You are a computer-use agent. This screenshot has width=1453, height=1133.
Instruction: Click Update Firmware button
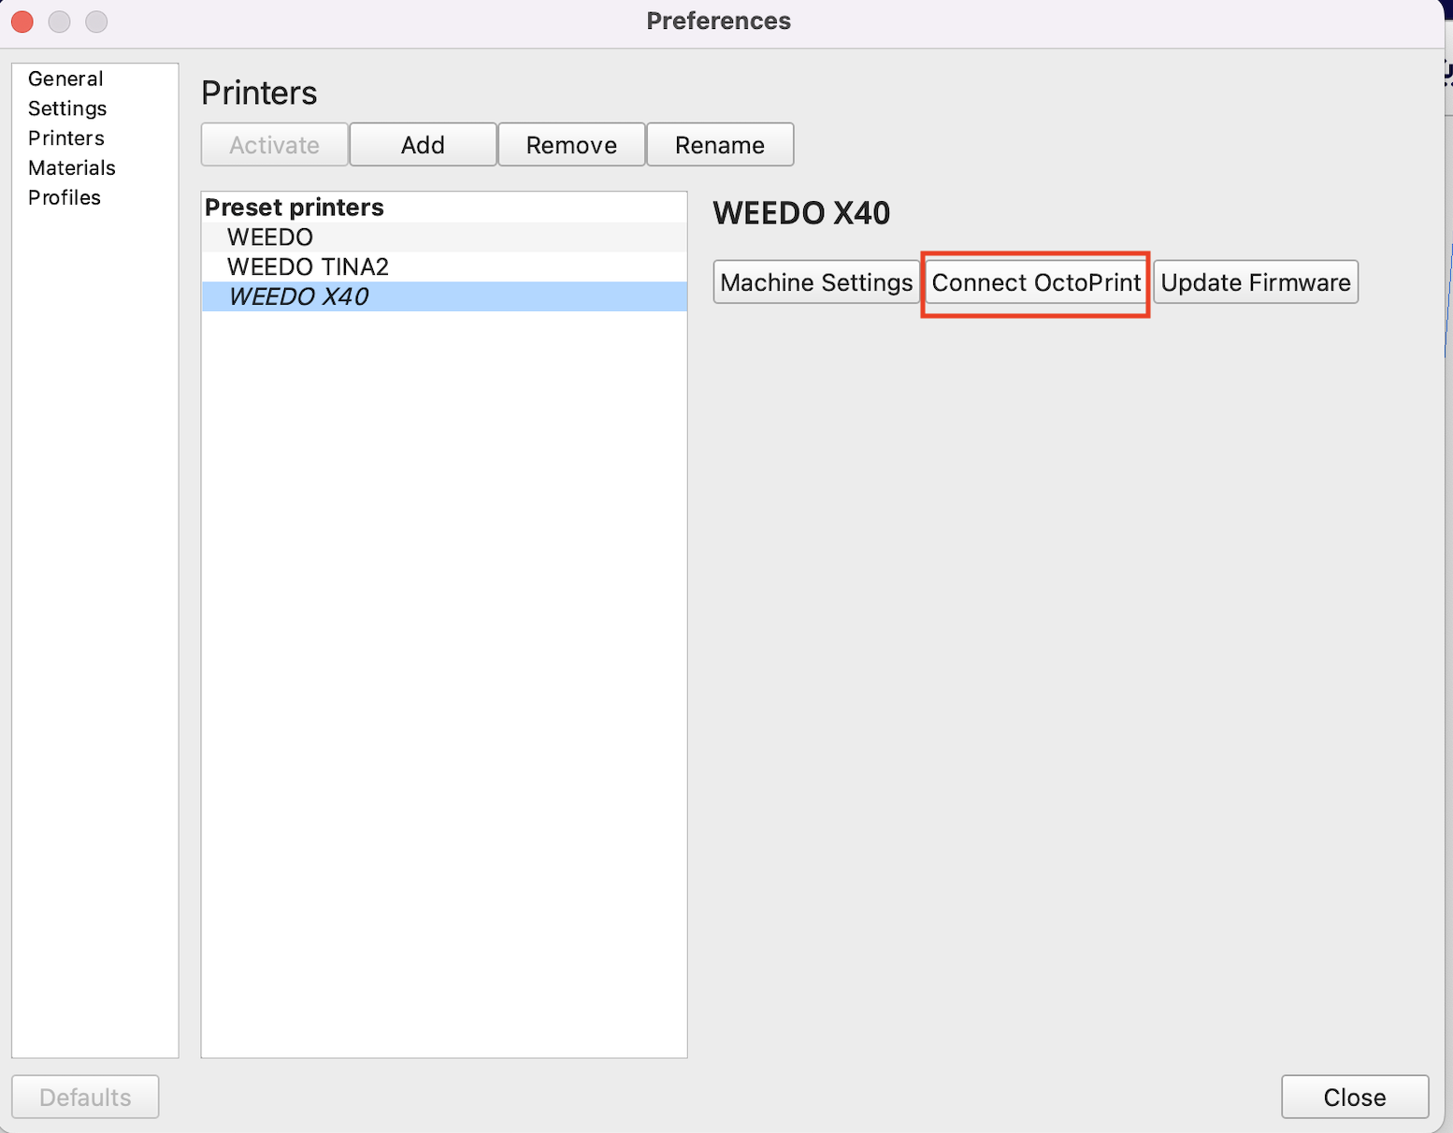pos(1256,282)
